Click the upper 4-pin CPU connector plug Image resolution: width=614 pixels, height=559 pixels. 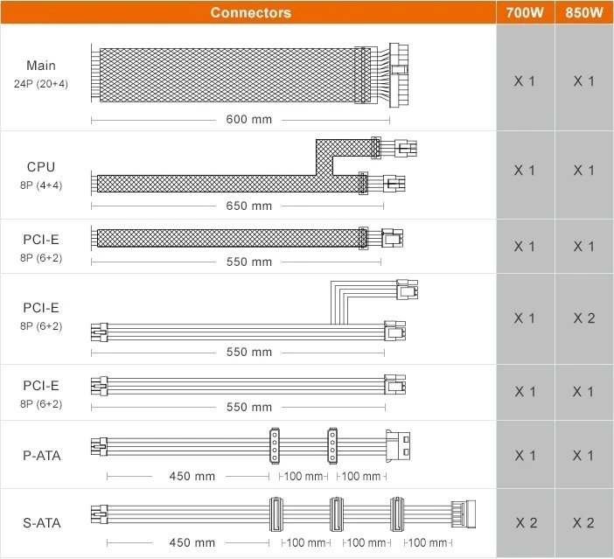[x=406, y=148]
